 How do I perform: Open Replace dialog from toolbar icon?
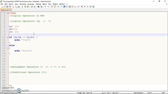tap(41, 7)
